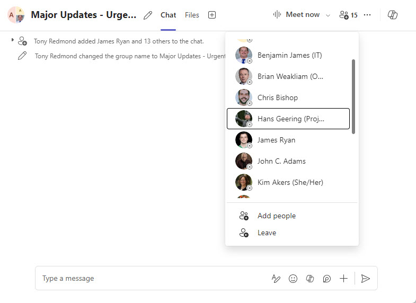Click the Type a message box
This screenshot has height=303, width=416.
[154, 278]
